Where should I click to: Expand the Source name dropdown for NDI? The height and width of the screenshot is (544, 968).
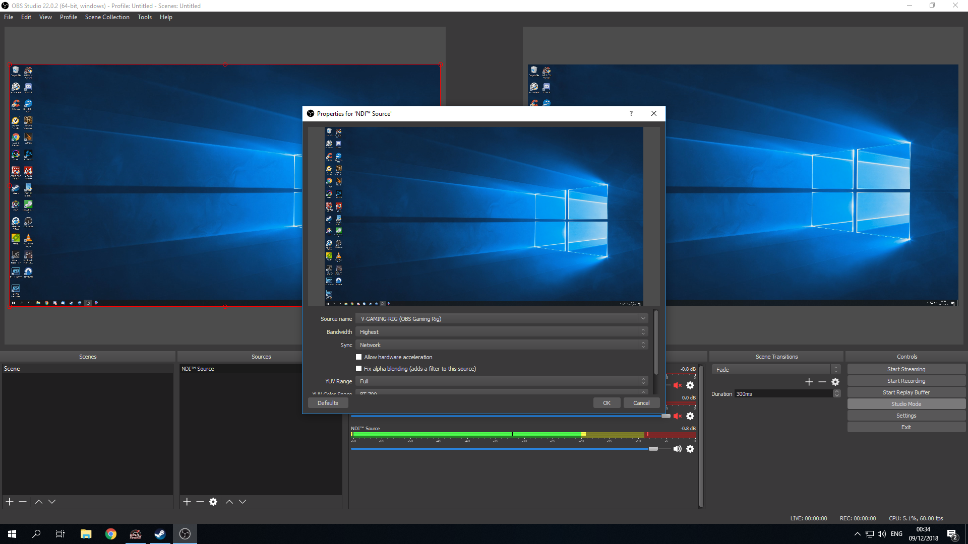click(x=642, y=319)
